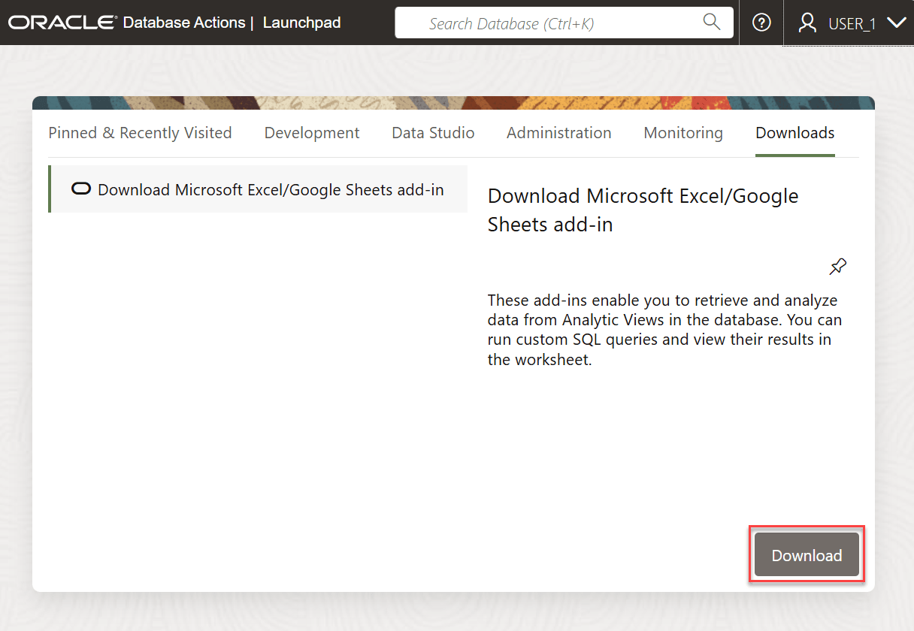The height and width of the screenshot is (631, 914).
Task: View the Monitoring tab
Action: coord(682,132)
